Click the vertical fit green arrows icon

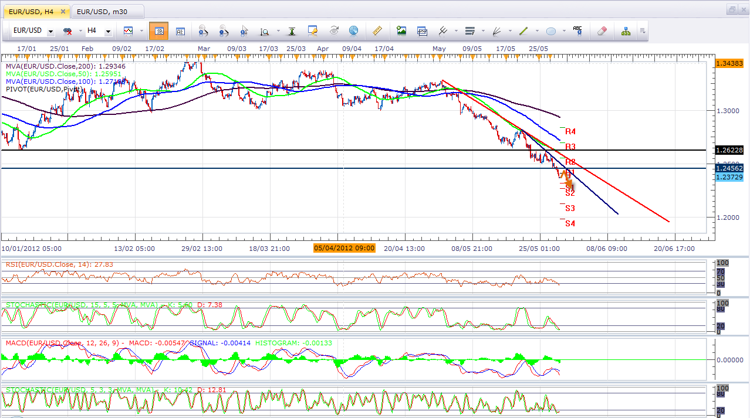pyautogui.click(x=292, y=30)
